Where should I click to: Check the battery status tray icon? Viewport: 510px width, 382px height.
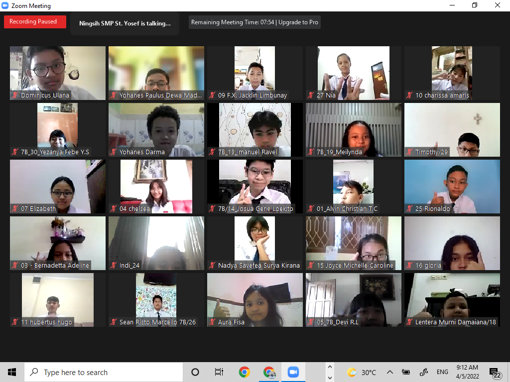[405, 372]
